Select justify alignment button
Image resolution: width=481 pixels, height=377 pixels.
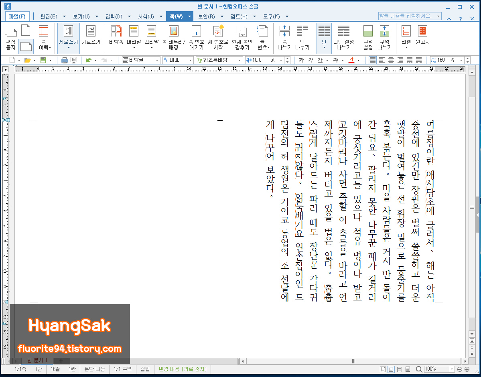click(x=372, y=60)
